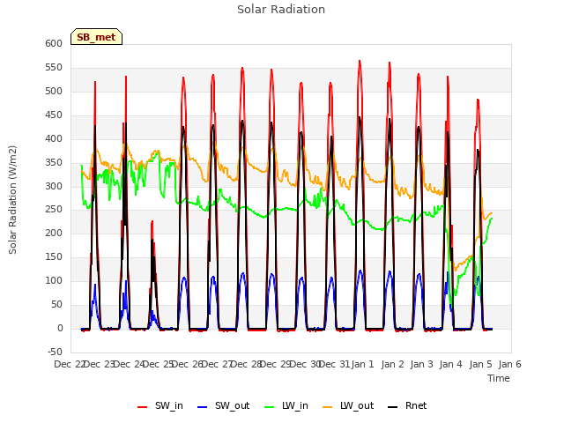Click the green LW_in legend color marker
564x423 pixels.
point(269,407)
